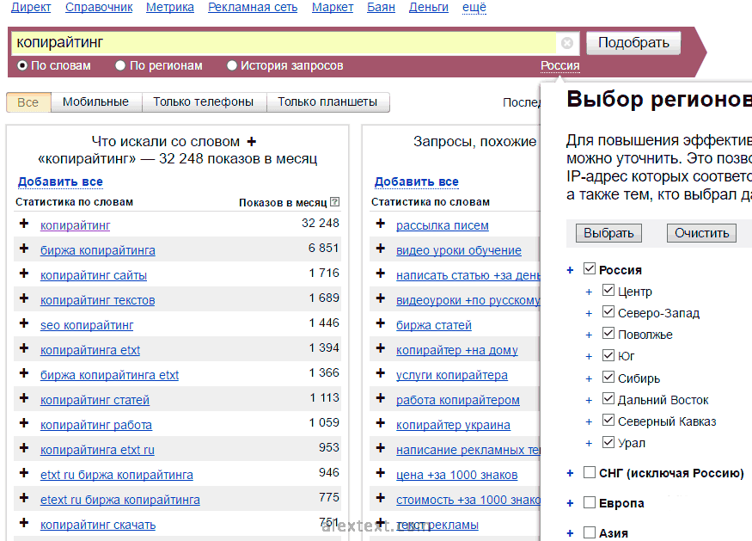Click into the keyword search input field
Viewport: 752px width, 541px height.
[284, 43]
